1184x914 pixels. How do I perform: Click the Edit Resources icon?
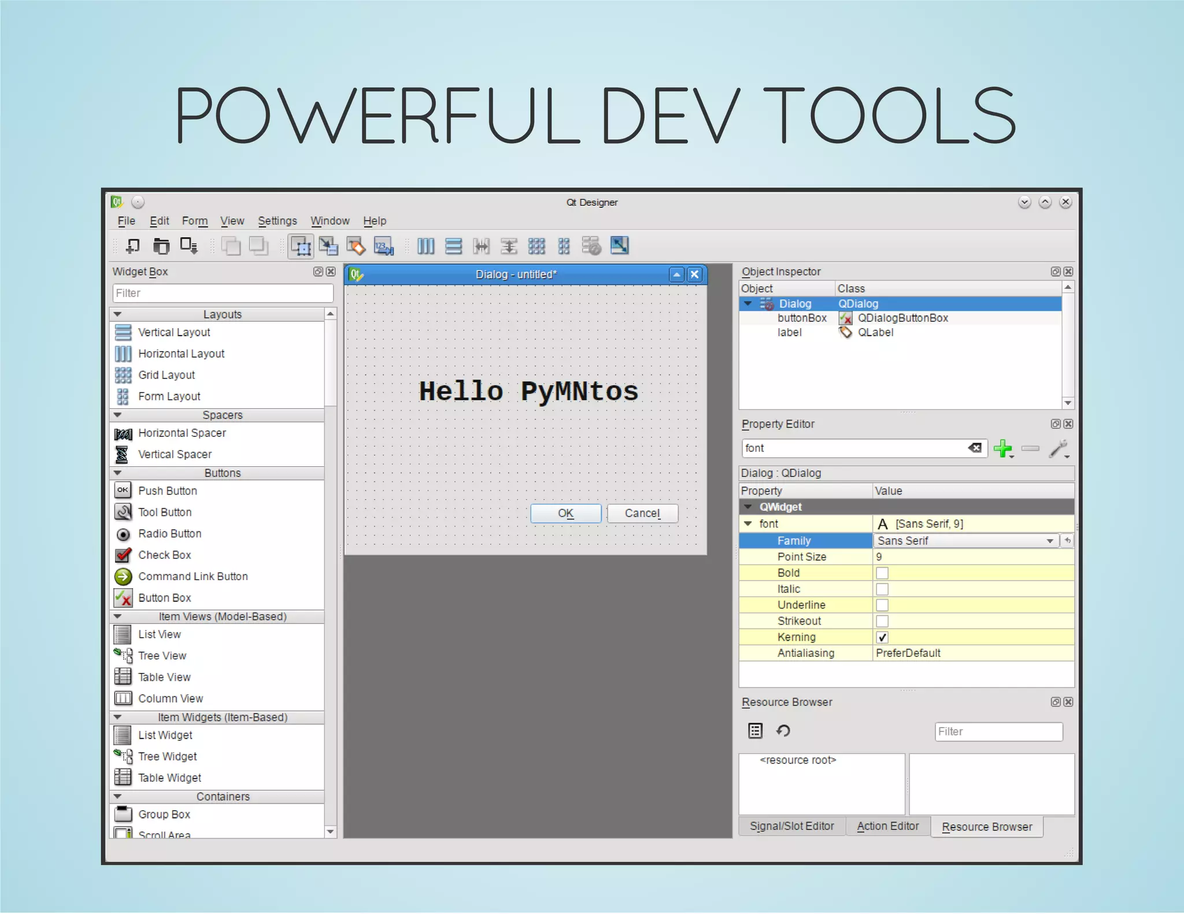pyautogui.click(x=755, y=731)
